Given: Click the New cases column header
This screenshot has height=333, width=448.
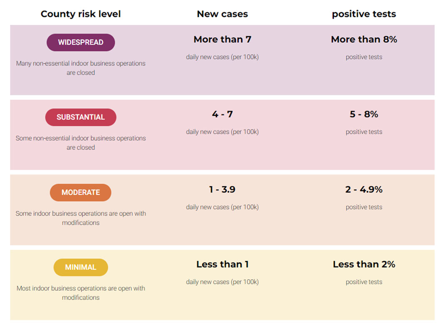Looking at the screenshot, I should coord(222,14).
